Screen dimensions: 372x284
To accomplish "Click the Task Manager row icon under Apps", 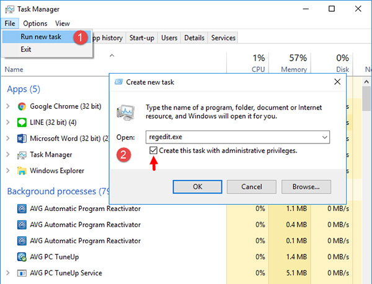I will [x=22, y=155].
